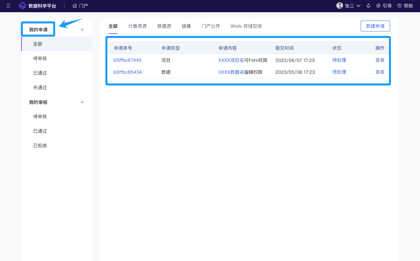Switch to the 数据源 tab
Viewport: 420px width, 261px height.
coord(164,26)
